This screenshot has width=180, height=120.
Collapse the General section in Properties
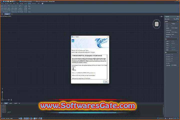(x=177, y=21)
